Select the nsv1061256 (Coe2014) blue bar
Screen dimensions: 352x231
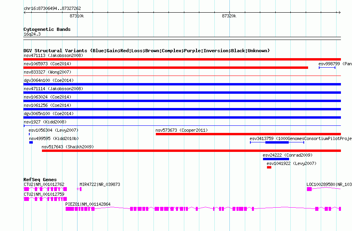[182, 109]
